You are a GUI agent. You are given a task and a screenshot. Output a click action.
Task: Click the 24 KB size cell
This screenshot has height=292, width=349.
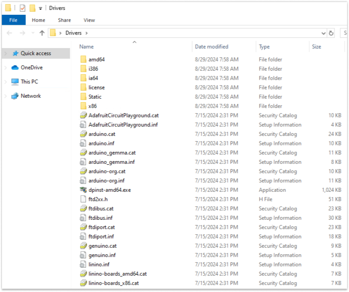coord(335,134)
